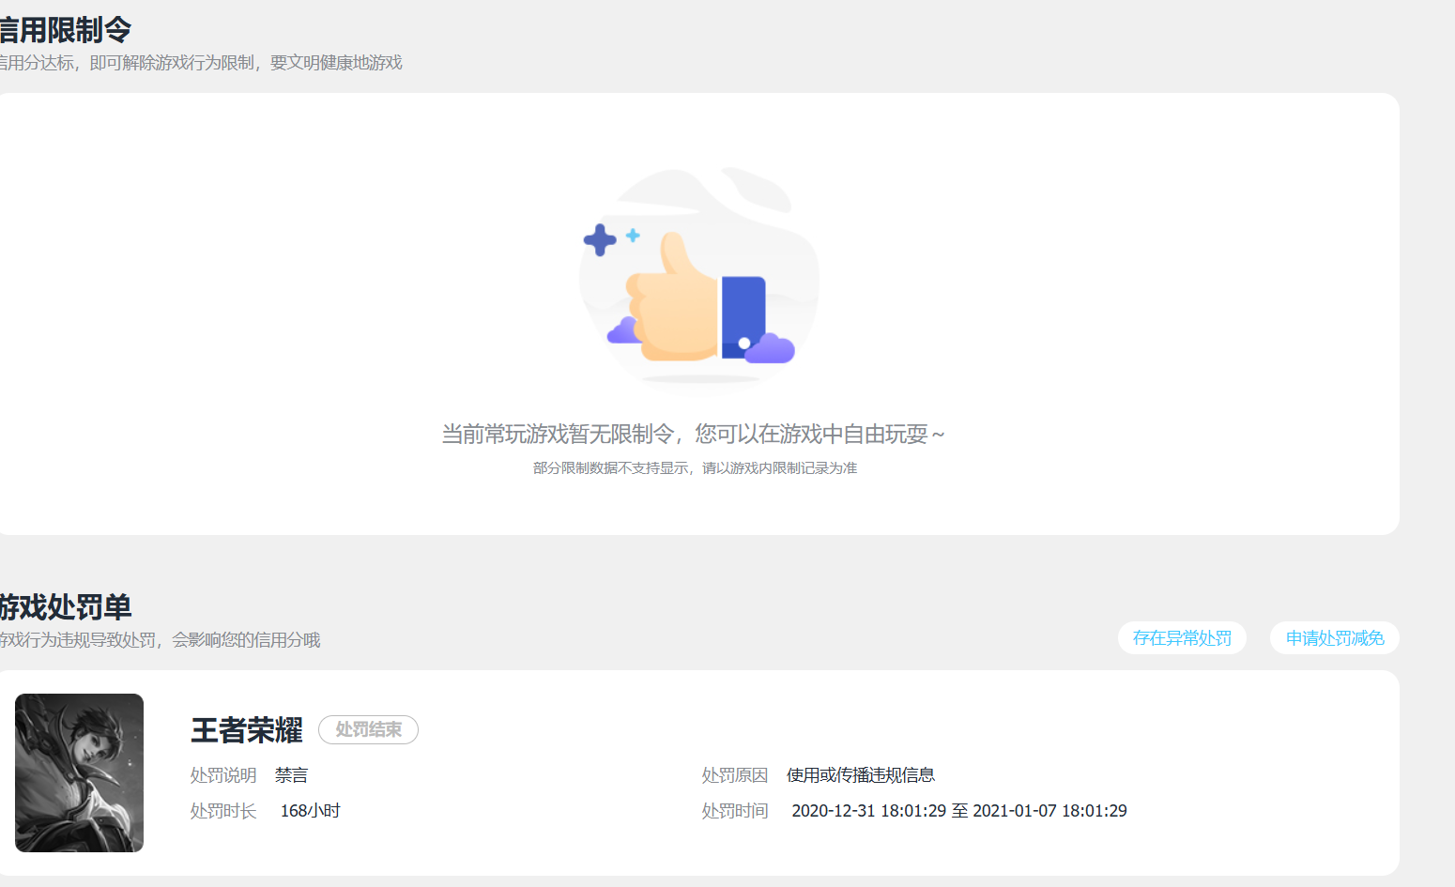Screen dimensions: 1455x887
Task: Click the small light-blue sparkle icon
Action: click(x=633, y=235)
